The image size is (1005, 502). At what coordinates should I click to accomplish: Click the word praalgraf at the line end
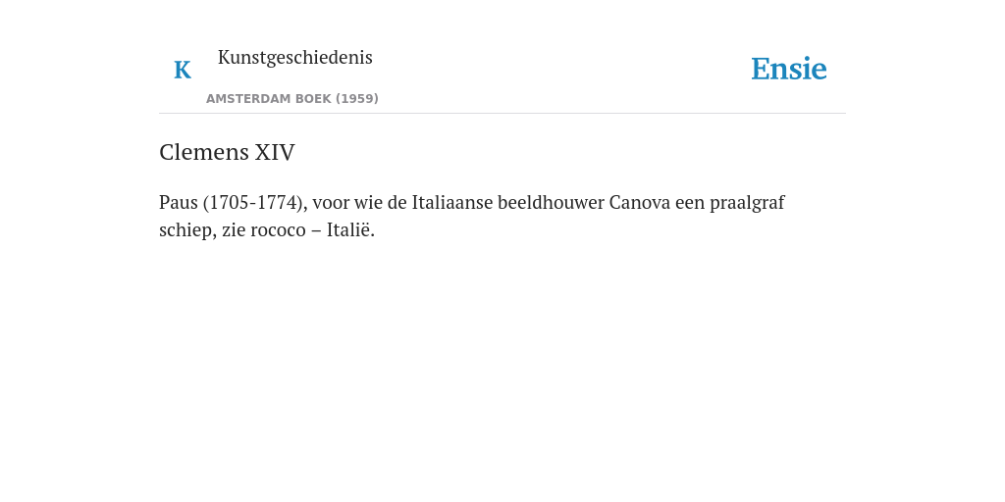click(747, 203)
